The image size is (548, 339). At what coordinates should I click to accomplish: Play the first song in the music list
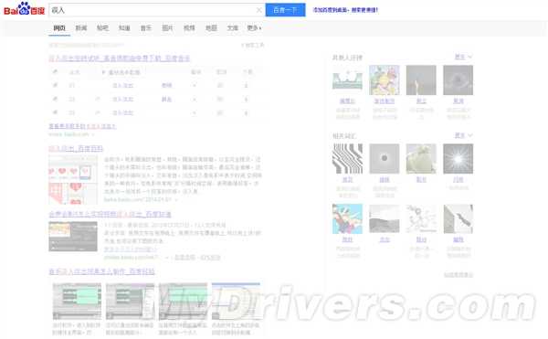[55, 85]
